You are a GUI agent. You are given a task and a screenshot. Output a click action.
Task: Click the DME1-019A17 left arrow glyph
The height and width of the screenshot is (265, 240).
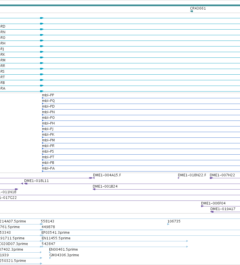point(212,212)
